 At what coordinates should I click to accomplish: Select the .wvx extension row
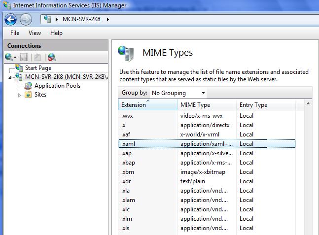207,116
